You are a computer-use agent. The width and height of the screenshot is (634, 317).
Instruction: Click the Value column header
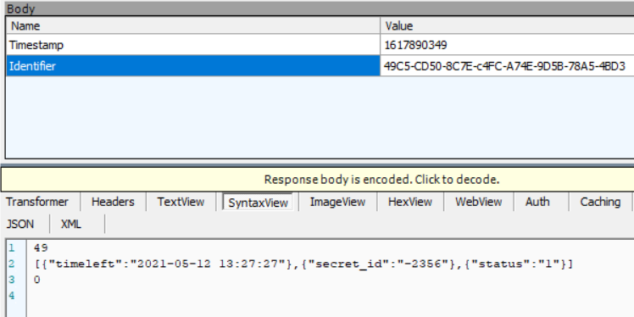(507, 26)
